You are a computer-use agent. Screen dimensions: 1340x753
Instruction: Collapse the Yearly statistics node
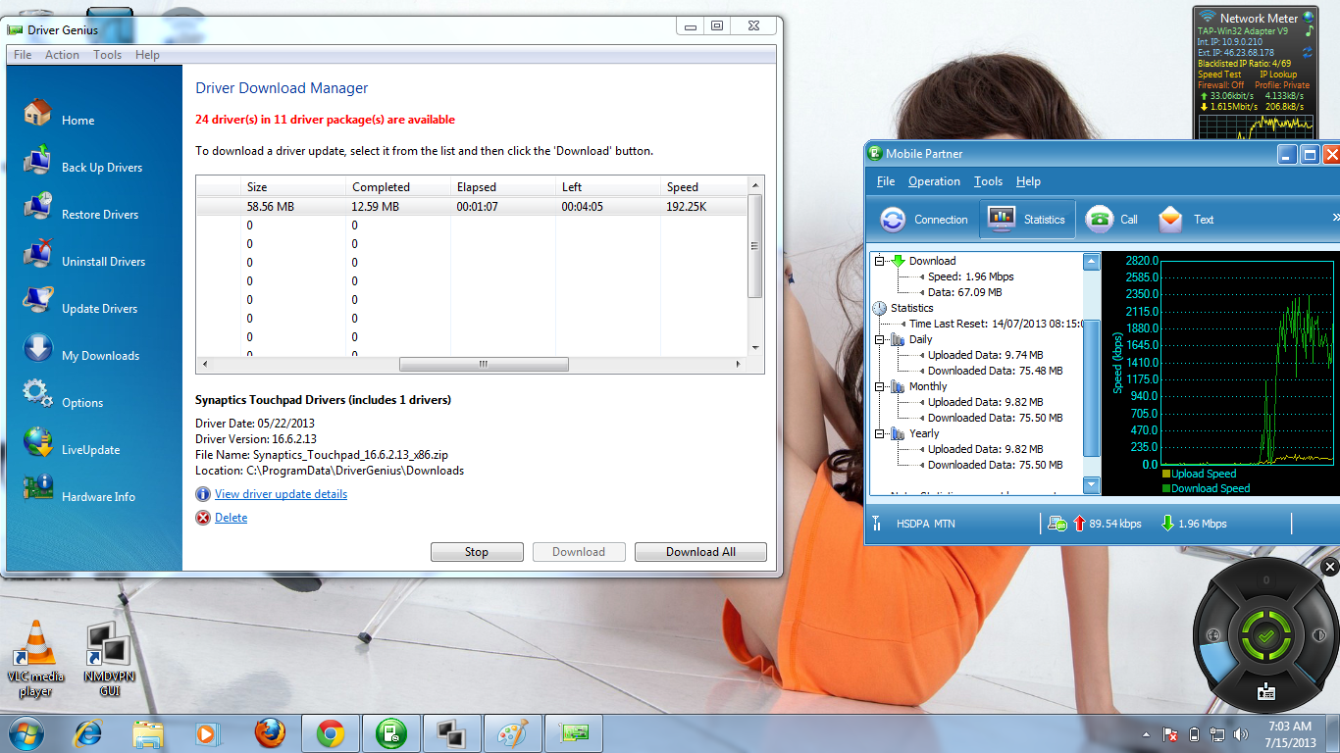(880, 433)
